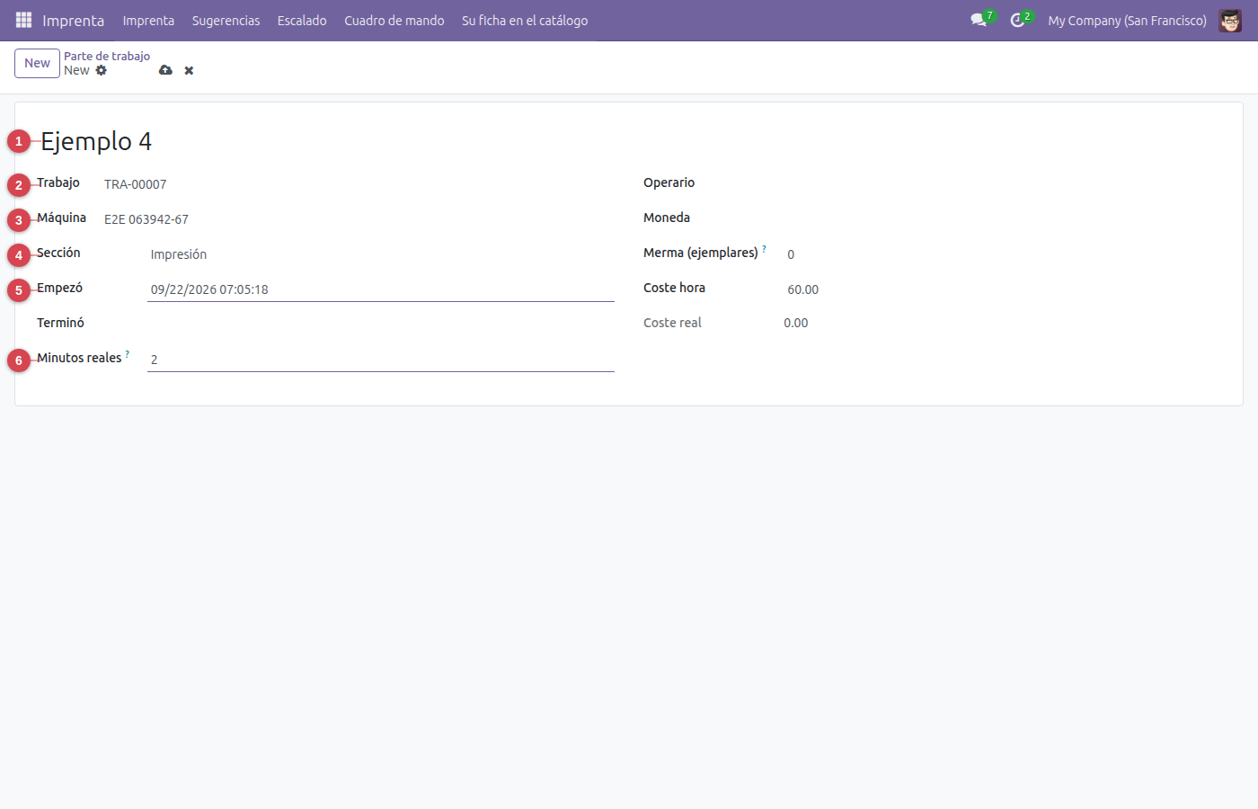The image size is (1258, 809).
Task: Edit the Merma (ejemplares) value 0
Action: coord(1003,254)
